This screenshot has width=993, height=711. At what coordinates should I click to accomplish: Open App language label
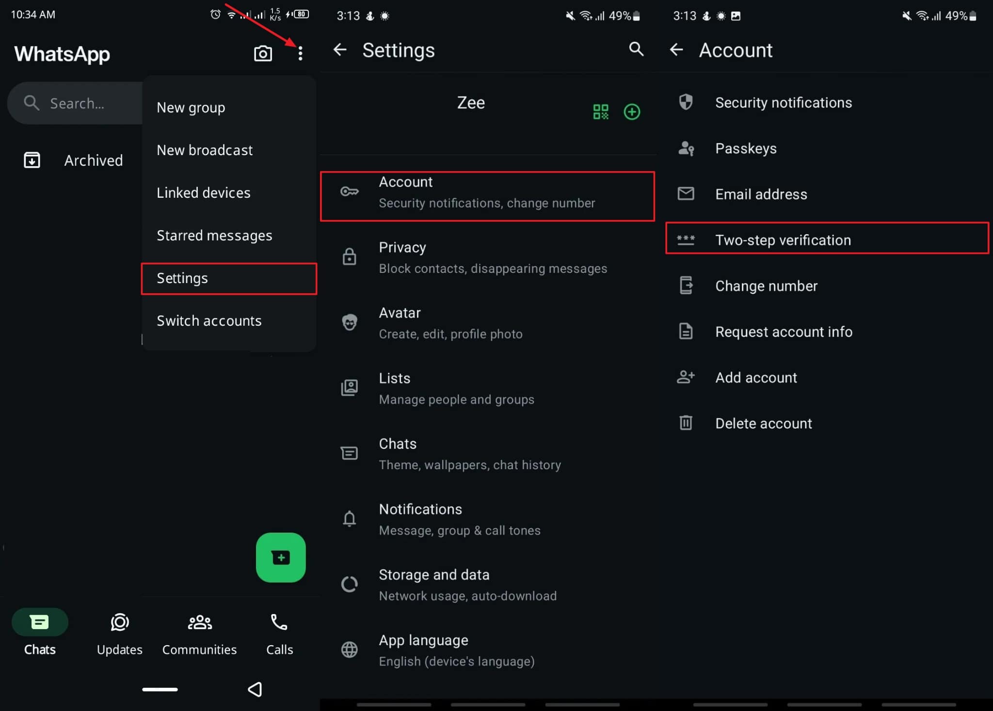tap(423, 640)
